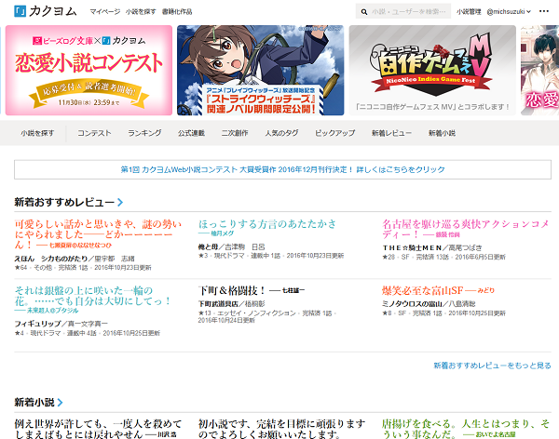Select 人気のタグ in the navigation bar

281,133
